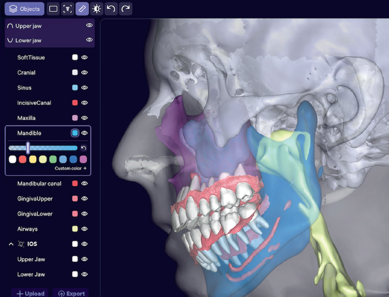389x297 pixels.
Task: Add a Custom color
Action: [71, 168]
